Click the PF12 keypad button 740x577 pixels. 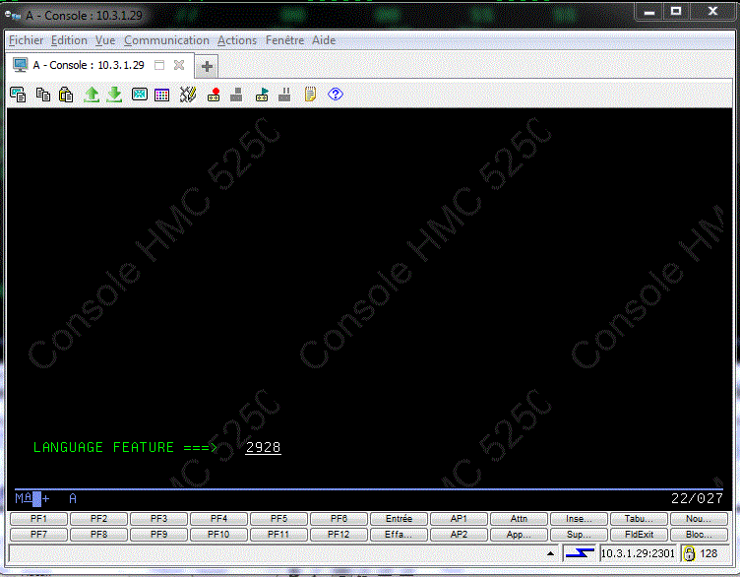339,535
